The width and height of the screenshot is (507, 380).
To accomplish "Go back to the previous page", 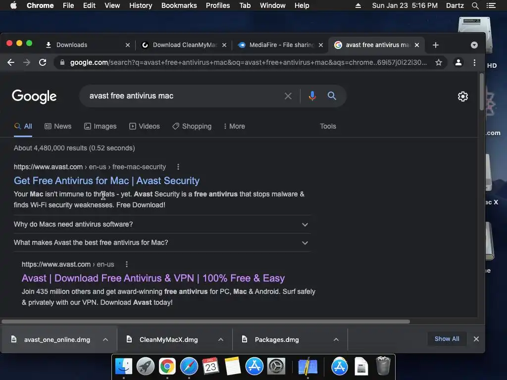I will click(11, 62).
